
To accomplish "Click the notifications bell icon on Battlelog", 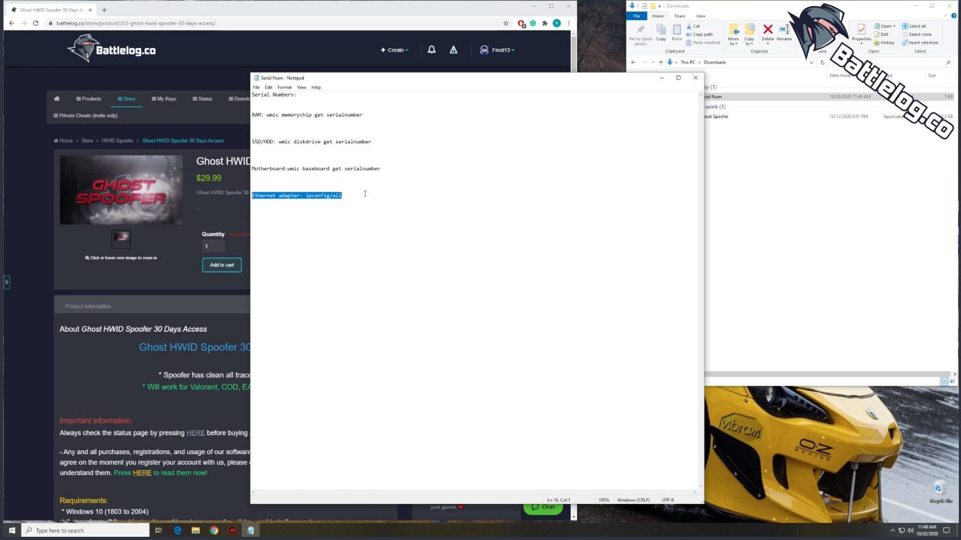I will tap(432, 50).
